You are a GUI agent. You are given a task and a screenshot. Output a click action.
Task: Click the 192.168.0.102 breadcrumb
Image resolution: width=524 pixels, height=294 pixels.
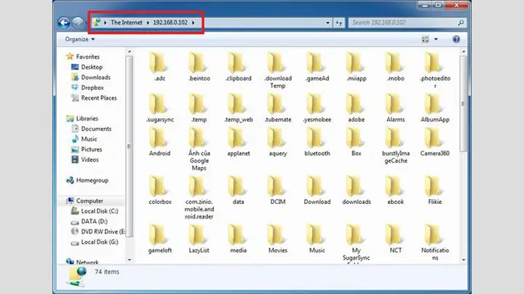(170, 23)
